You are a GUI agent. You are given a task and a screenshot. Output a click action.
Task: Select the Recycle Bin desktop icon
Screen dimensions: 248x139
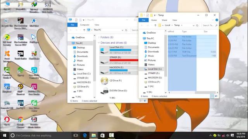(x=7, y=22)
